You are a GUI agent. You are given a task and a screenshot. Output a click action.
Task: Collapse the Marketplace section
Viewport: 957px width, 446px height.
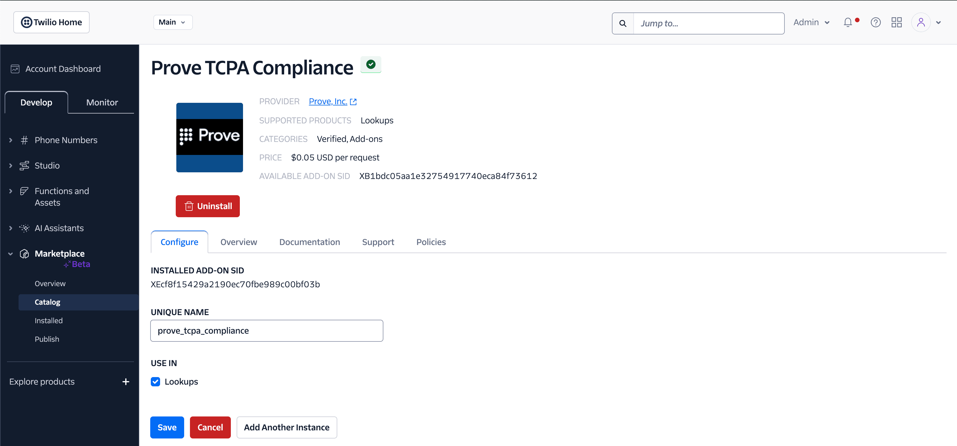click(x=10, y=254)
